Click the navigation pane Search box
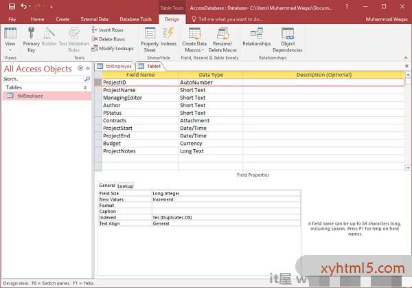The width and height of the screenshot is (412, 288). pyautogui.click(x=43, y=79)
